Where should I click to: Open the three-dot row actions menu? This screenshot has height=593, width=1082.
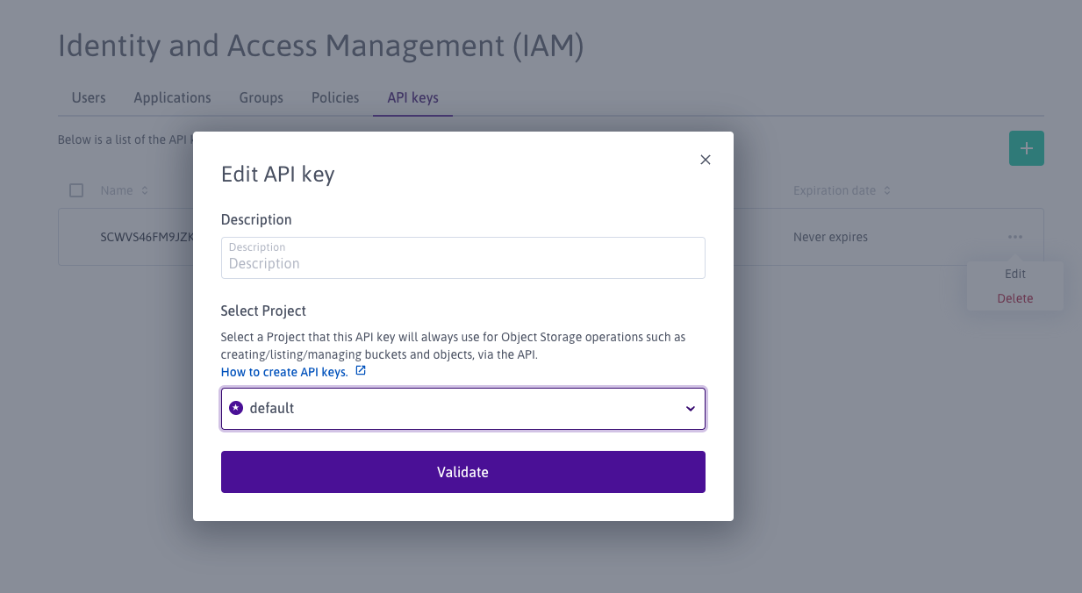pos(1015,237)
